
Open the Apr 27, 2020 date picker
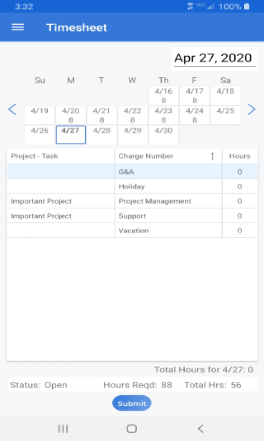(215, 58)
